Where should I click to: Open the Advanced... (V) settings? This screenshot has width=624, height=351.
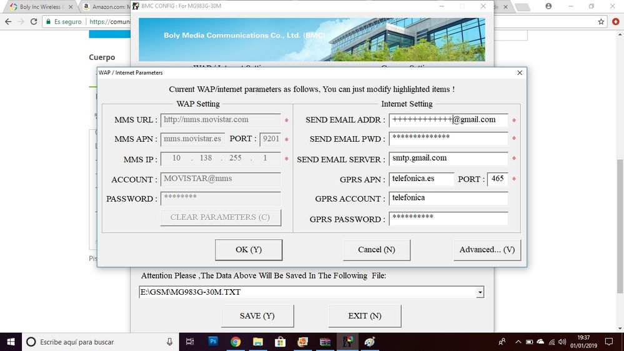487,250
